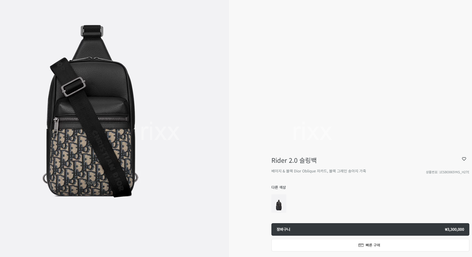Add to cart with the 장바구니 button
This screenshot has width=472, height=257.
coord(370,229)
